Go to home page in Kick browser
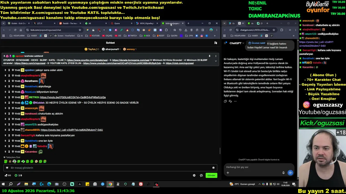The width and height of the screenshot is (346, 194). 21,30
